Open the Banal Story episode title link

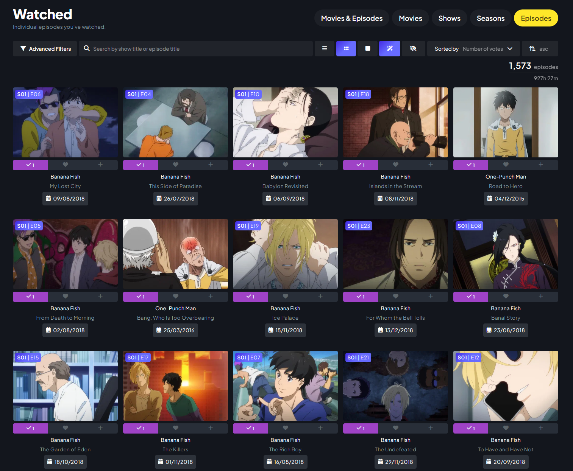click(506, 318)
